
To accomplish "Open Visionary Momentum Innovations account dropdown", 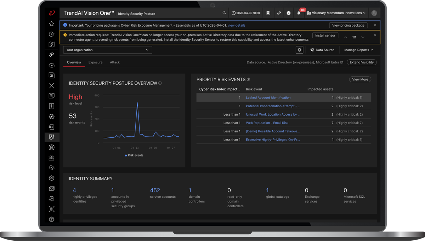I will [x=336, y=13].
